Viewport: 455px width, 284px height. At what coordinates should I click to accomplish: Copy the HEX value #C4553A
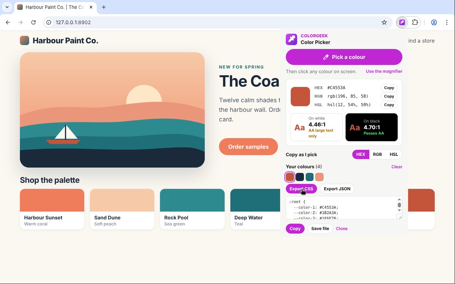click(389, 88)
